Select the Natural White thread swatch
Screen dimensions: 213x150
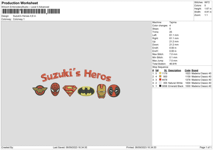pyautogui.click(x=160, y=83)
